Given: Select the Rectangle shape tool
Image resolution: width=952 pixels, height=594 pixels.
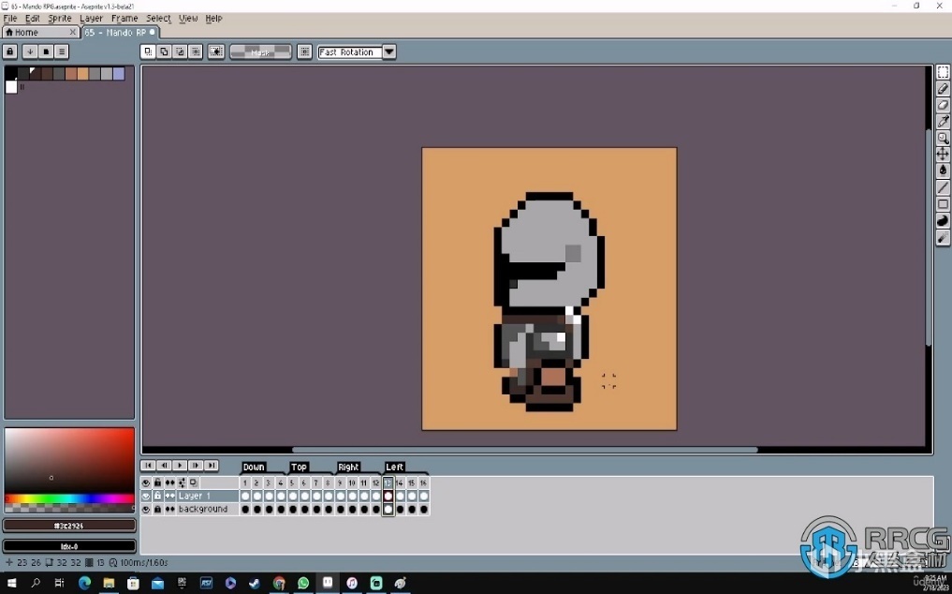Looking at the screenshot, I should (943, 203).
